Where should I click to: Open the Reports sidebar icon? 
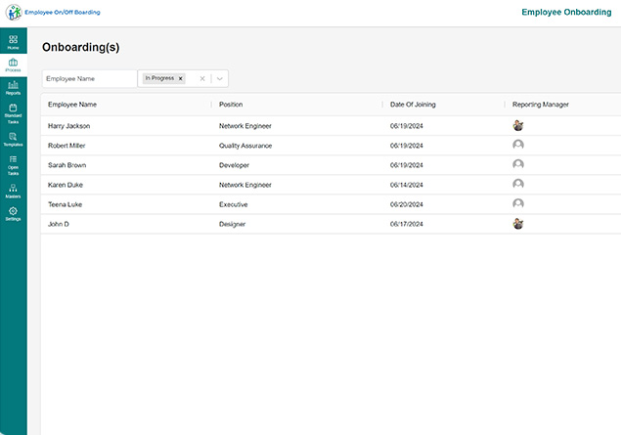13,87
